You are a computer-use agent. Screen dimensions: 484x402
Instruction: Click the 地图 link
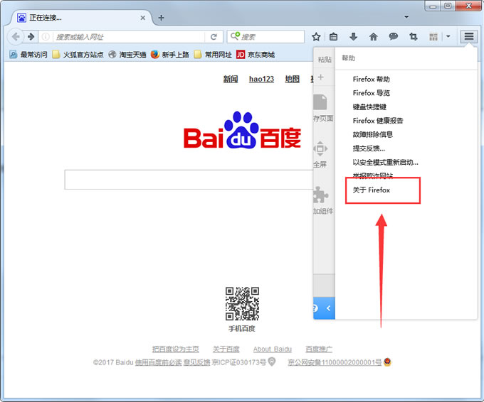[x=292, y=79]
